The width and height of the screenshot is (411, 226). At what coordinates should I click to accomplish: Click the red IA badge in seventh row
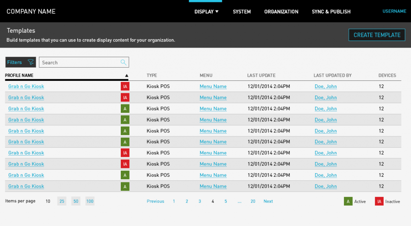125,153
